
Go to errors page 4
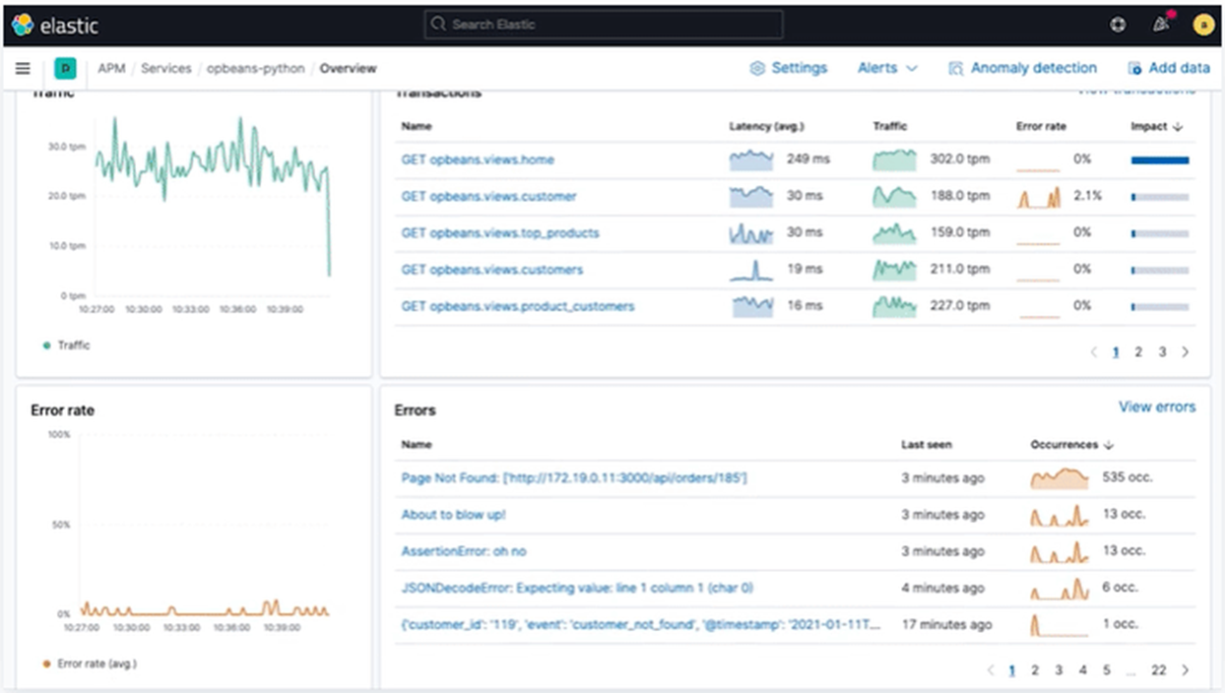[1082, 669]
